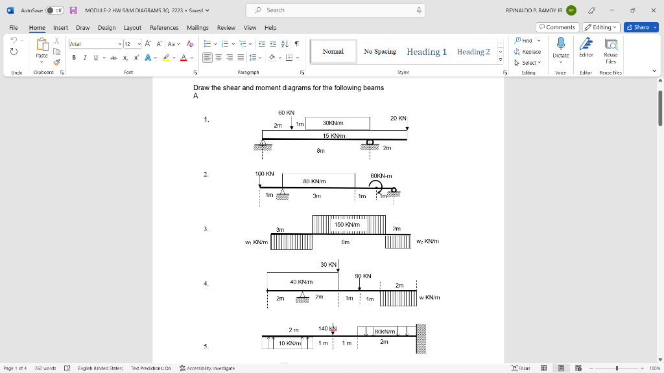Image resolution: width=664 pixels, height=373 pixels.
Task: Open the borders dropdown arrow
Action: coord(298,58)
